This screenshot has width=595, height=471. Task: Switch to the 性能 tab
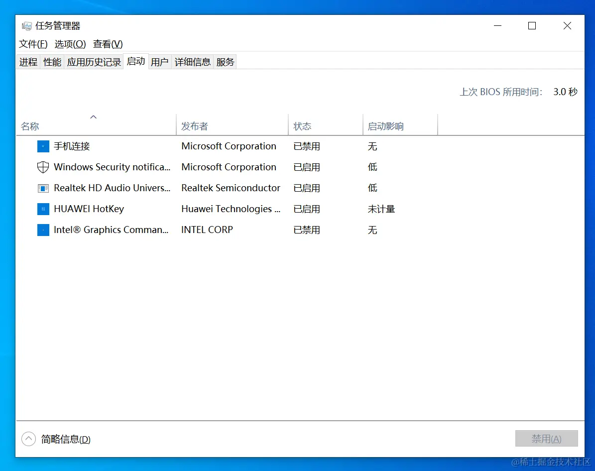52,62
